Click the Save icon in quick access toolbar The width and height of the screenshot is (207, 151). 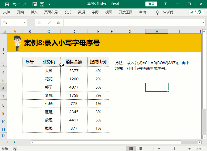(7, 4)
